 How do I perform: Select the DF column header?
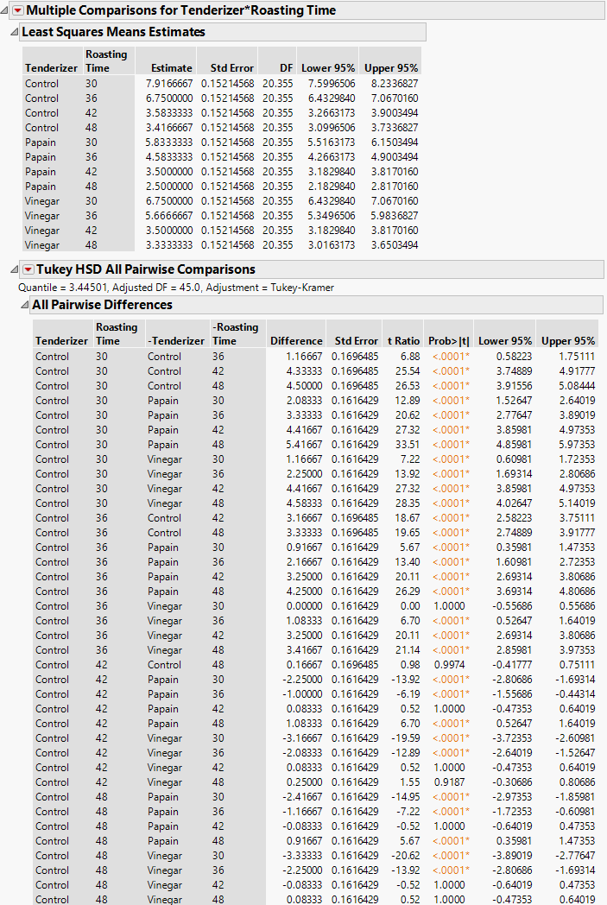[x=286, y=68]
